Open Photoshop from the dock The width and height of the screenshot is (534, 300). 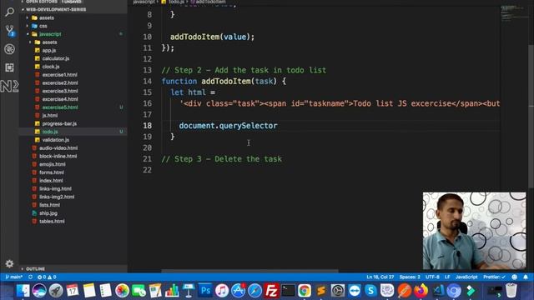coord(205,291)
